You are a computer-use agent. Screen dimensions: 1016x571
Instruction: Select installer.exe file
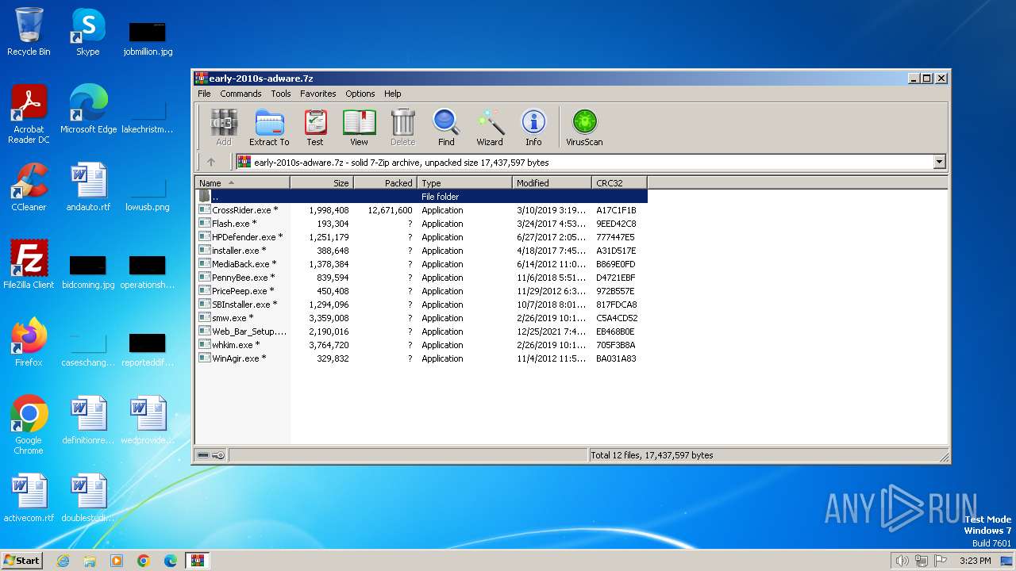click(421, 251)
